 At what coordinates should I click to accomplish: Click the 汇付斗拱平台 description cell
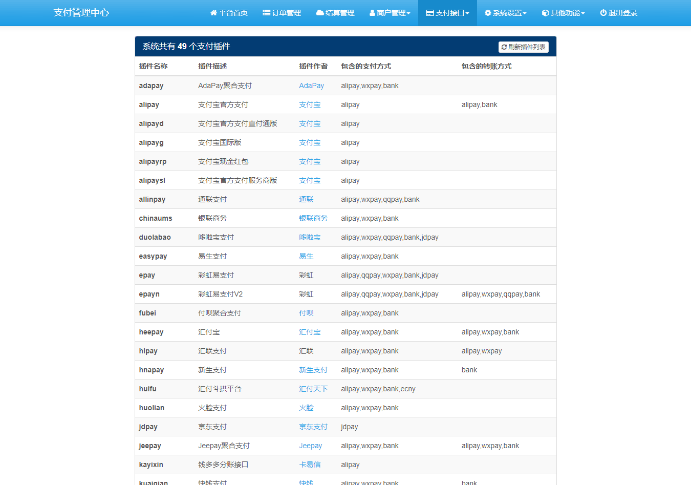[245, 389]
